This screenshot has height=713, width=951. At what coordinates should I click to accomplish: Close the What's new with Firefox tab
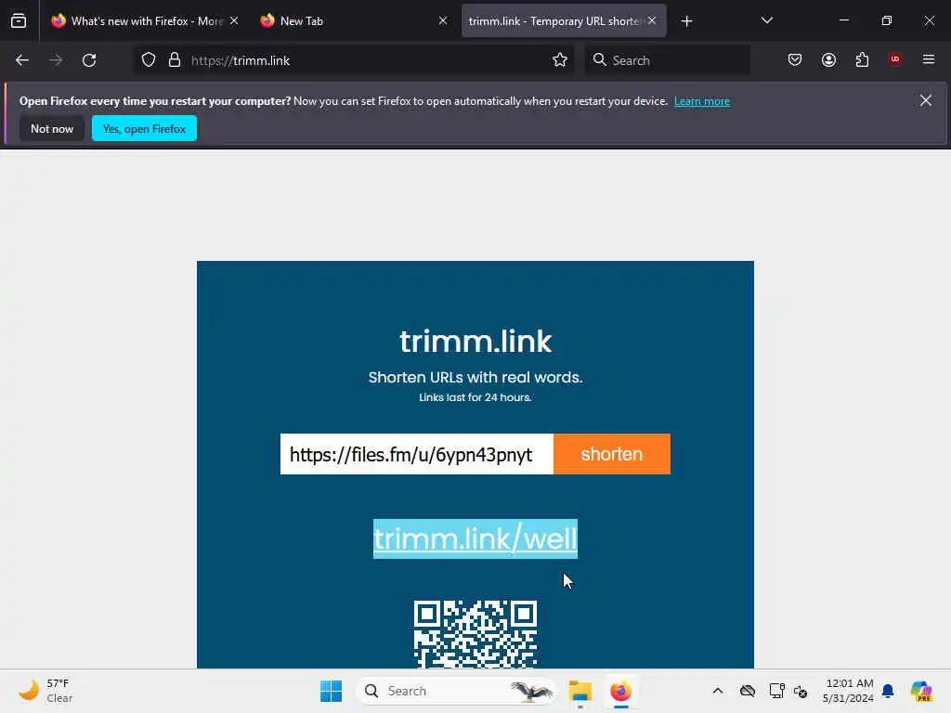tap(234, 20)
